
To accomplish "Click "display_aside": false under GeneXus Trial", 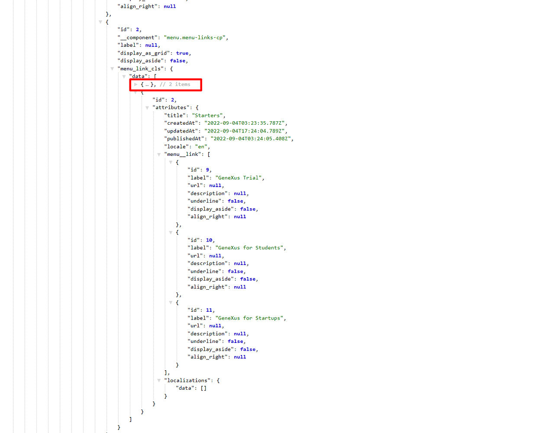I will (x=223, y=209).
